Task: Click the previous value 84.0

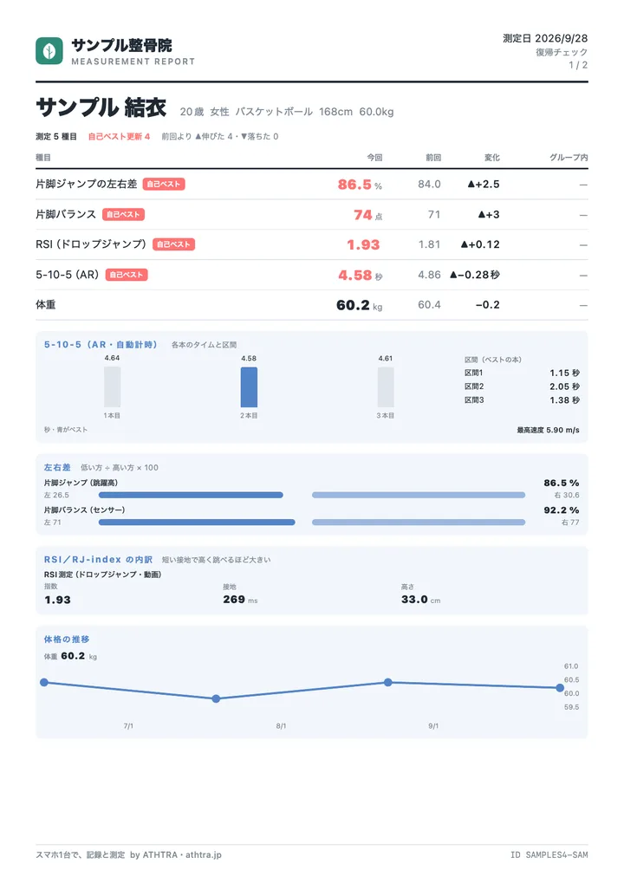Action: click(429, 185)
